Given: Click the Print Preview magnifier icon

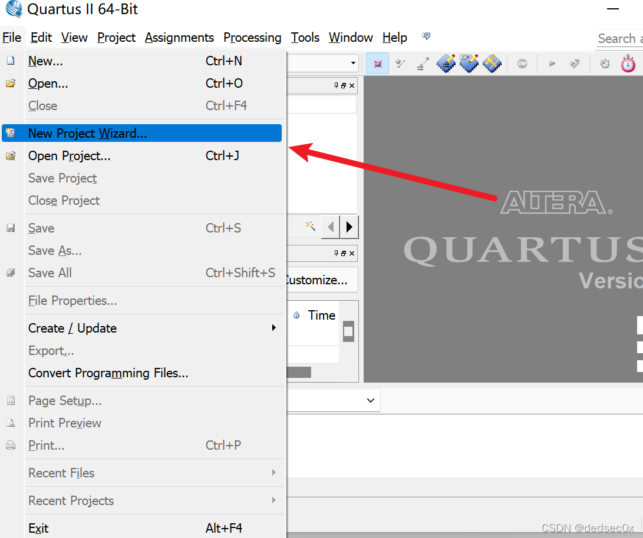Looking at the screenshot, I should pos(11,423).
